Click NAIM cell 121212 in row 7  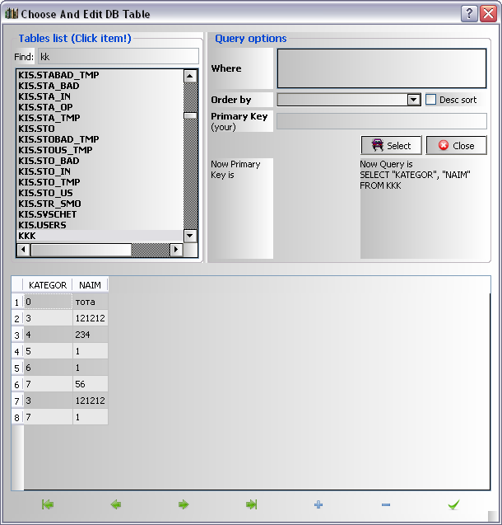pos(91,401)
